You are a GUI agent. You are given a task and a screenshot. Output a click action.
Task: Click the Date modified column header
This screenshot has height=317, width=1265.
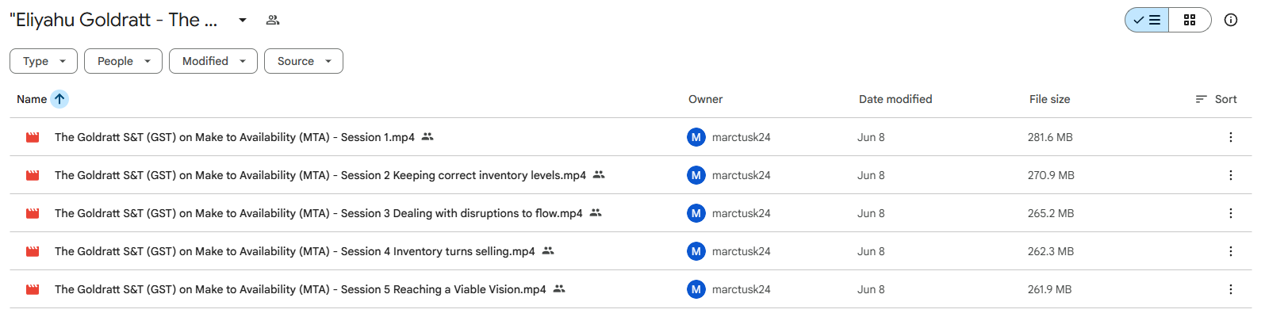click(895, 99)
